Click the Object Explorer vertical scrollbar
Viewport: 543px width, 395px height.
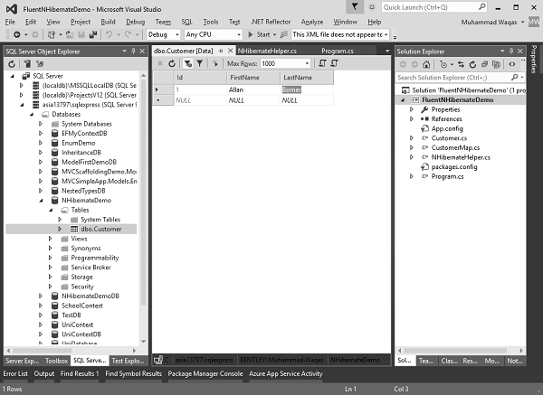tap(143, 208)
